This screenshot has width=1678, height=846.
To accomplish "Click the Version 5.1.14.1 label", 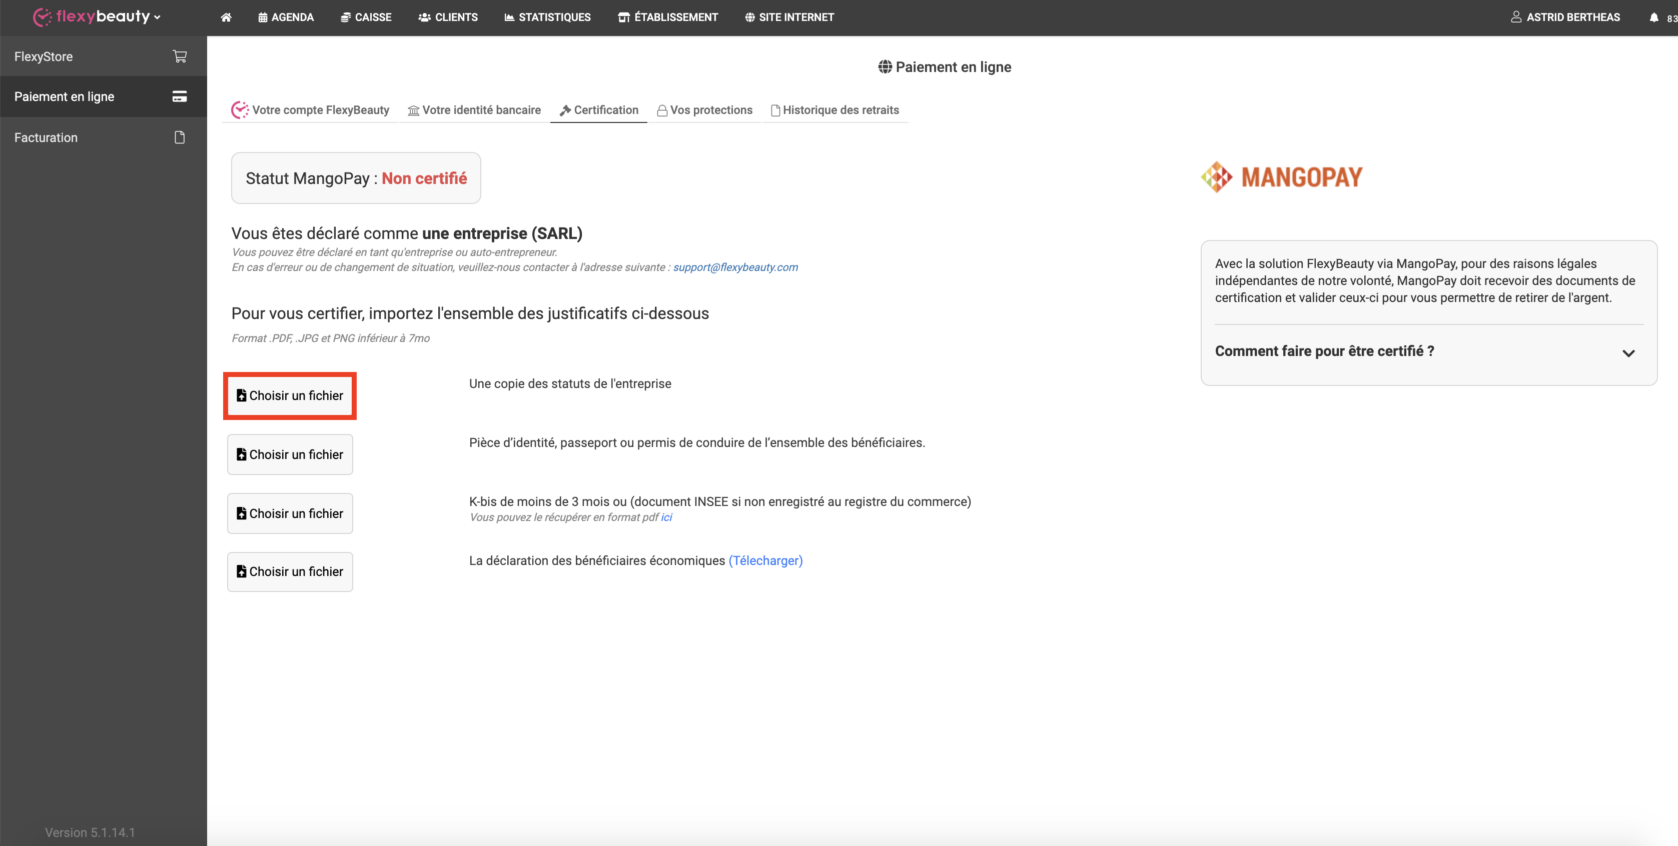I will point(90,832).
